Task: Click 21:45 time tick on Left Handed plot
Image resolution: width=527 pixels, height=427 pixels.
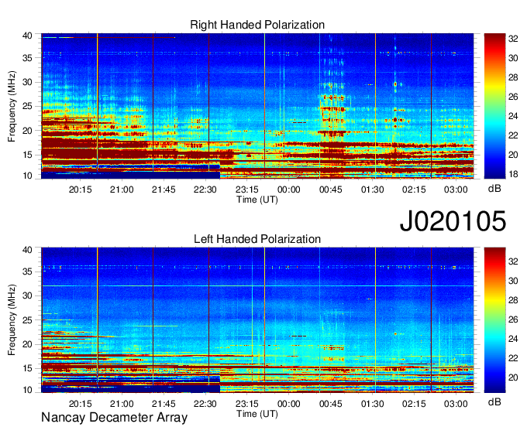Action: (164, 404)
